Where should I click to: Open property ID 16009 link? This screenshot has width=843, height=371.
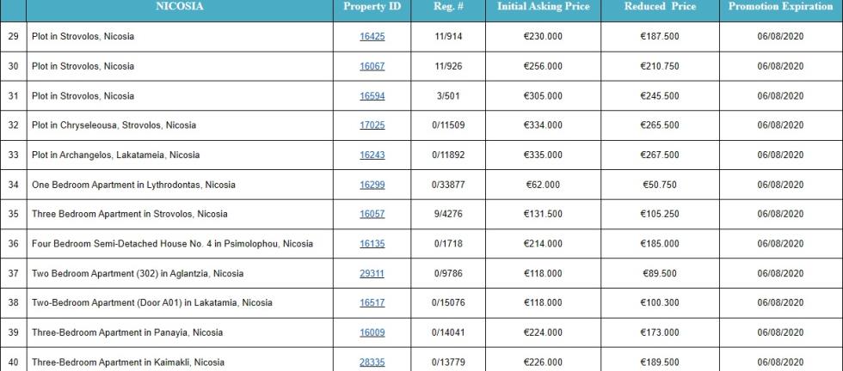pos(372,332)
